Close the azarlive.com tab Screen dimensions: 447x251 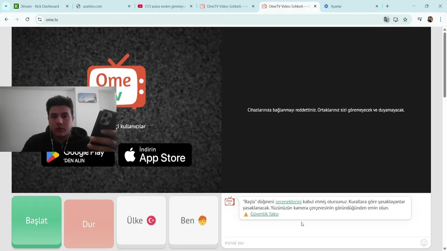pos(129,6)
